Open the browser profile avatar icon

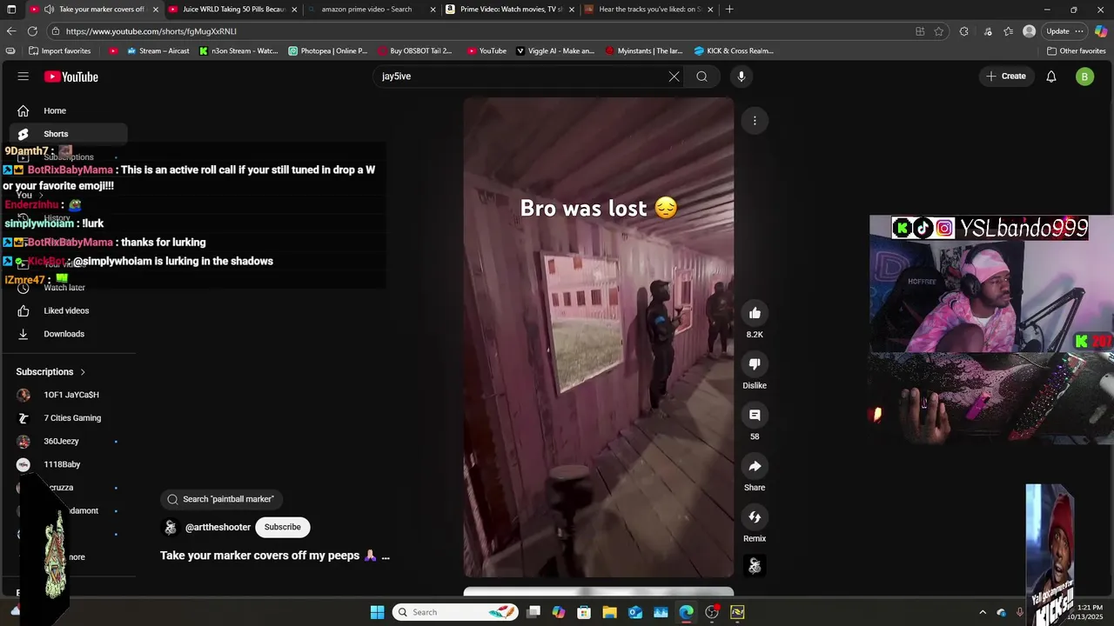(x=1030, y=31)
